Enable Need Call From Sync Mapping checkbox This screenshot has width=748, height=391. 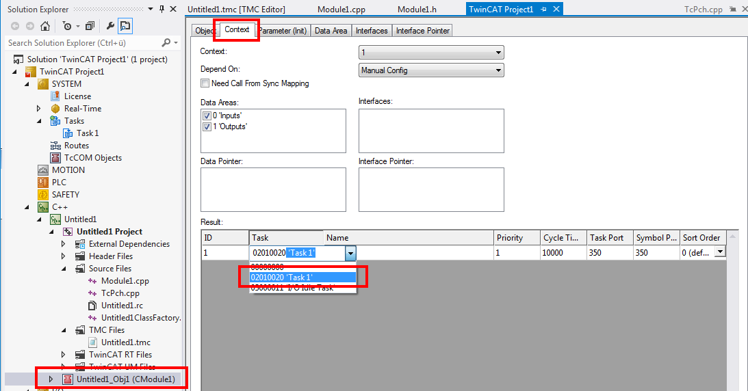click(x=205, y=83)
